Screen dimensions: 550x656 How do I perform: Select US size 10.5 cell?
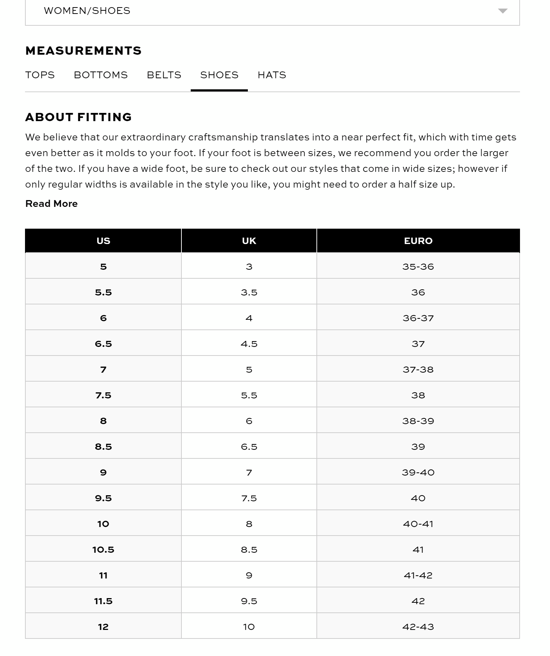[x=103, y=550]
